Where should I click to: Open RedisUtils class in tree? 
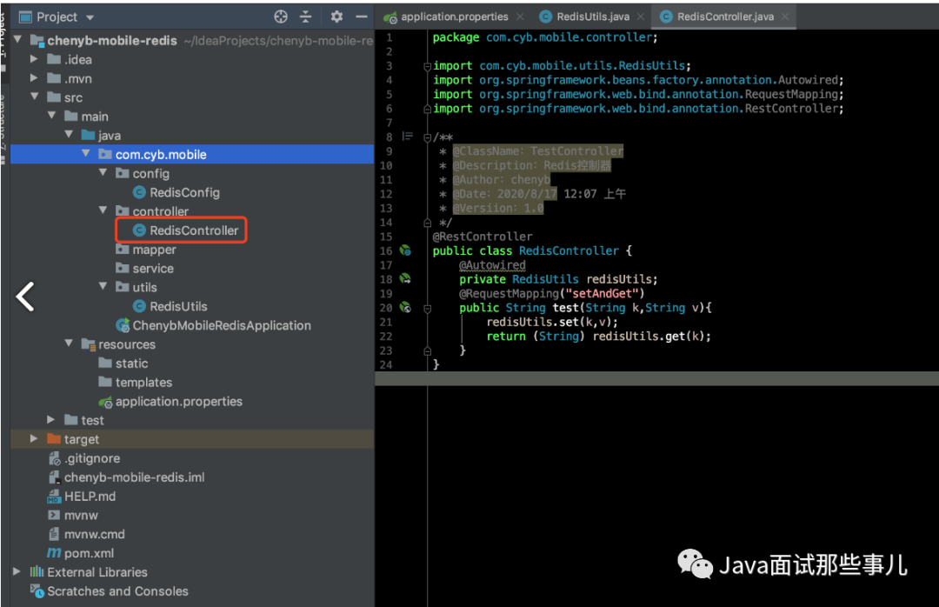[178, 306]
